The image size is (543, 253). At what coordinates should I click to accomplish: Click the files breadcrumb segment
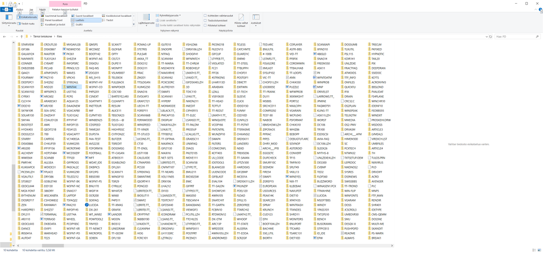click(59, 36)
